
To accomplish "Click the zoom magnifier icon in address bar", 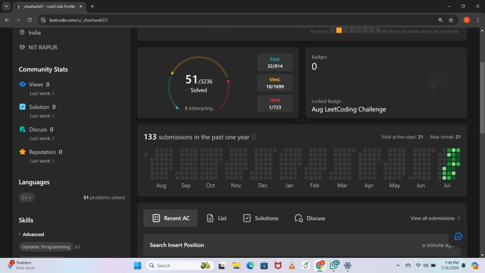I will 441,20.
